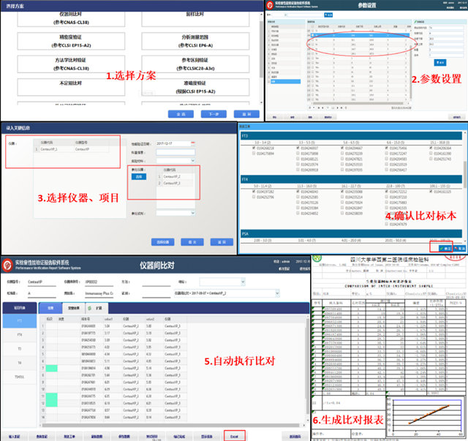The width and height of the screenshot is (468, 441).
Task: Click the empty field below the date field
Action: 175,152
